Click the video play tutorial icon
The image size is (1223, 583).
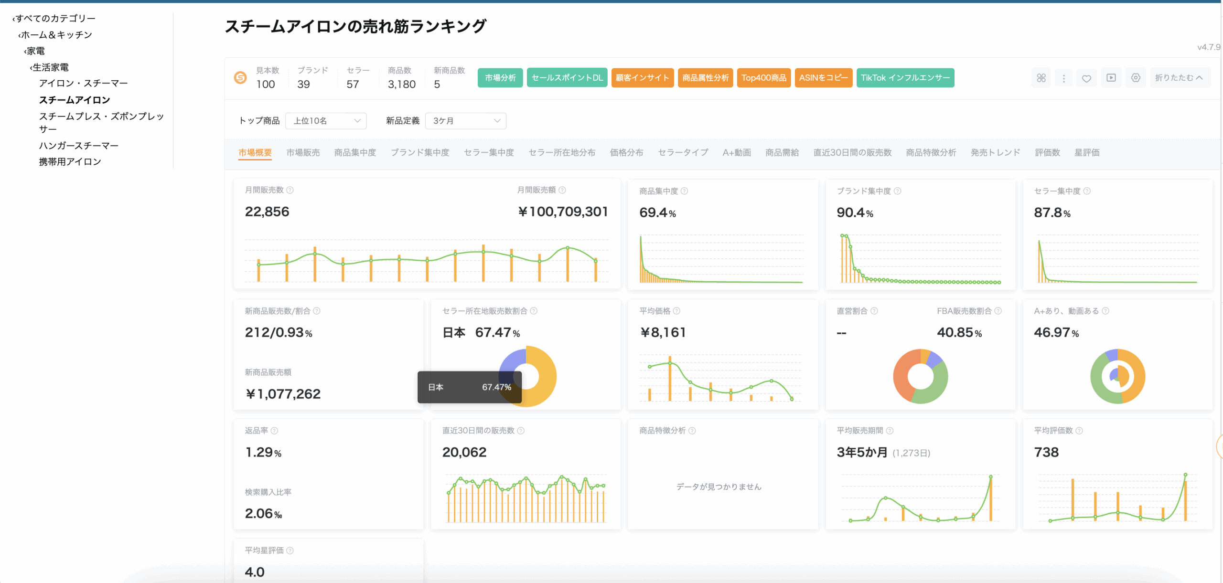point(1111,78)
